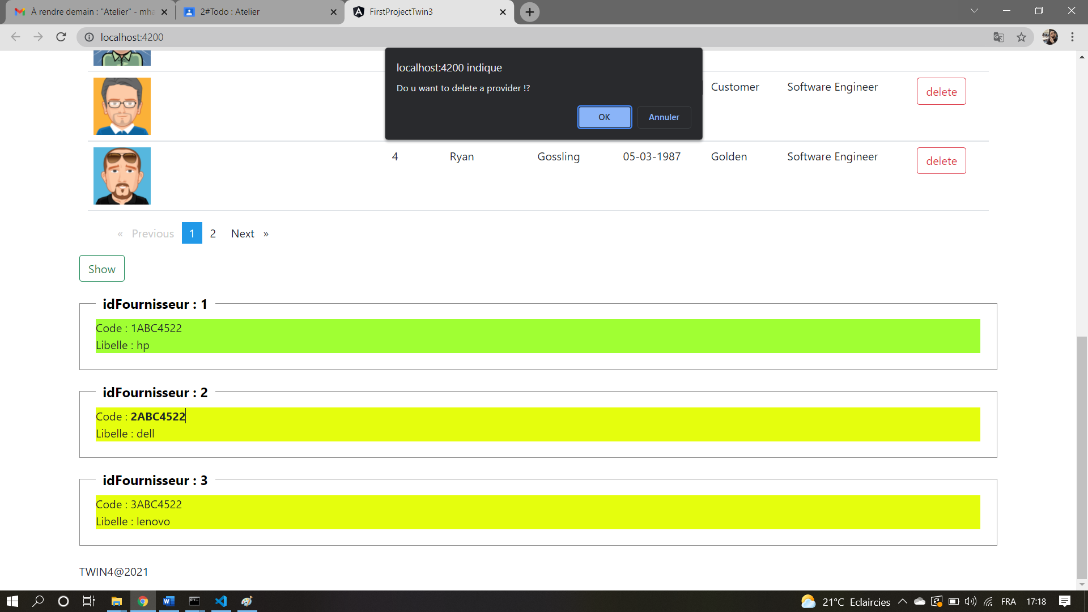Delete the Ryan Gossling entry

[x=941, y=160]
